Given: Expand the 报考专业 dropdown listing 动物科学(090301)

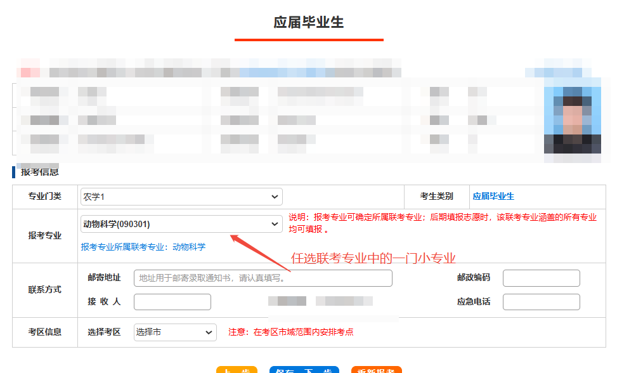Looking at the screenshot, I should point(181,224).
